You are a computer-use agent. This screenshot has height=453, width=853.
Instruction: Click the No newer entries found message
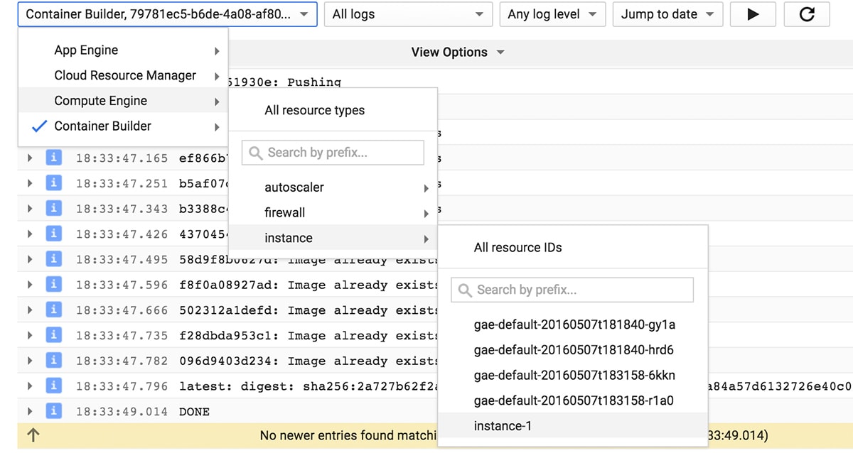[348, 435]
